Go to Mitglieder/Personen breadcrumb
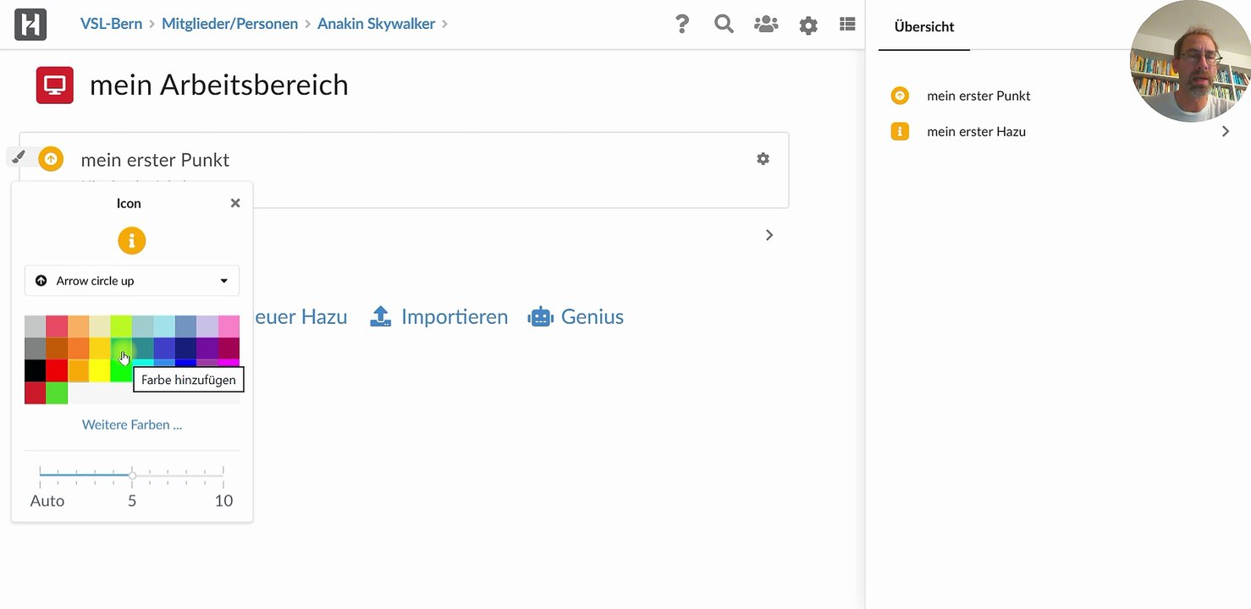The width and height of the screenshot is (1251, 609). point(229,24)
